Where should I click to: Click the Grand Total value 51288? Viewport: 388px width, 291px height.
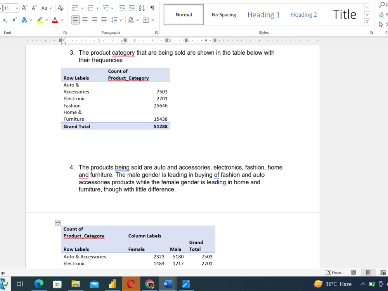click(x=161, y=126)
